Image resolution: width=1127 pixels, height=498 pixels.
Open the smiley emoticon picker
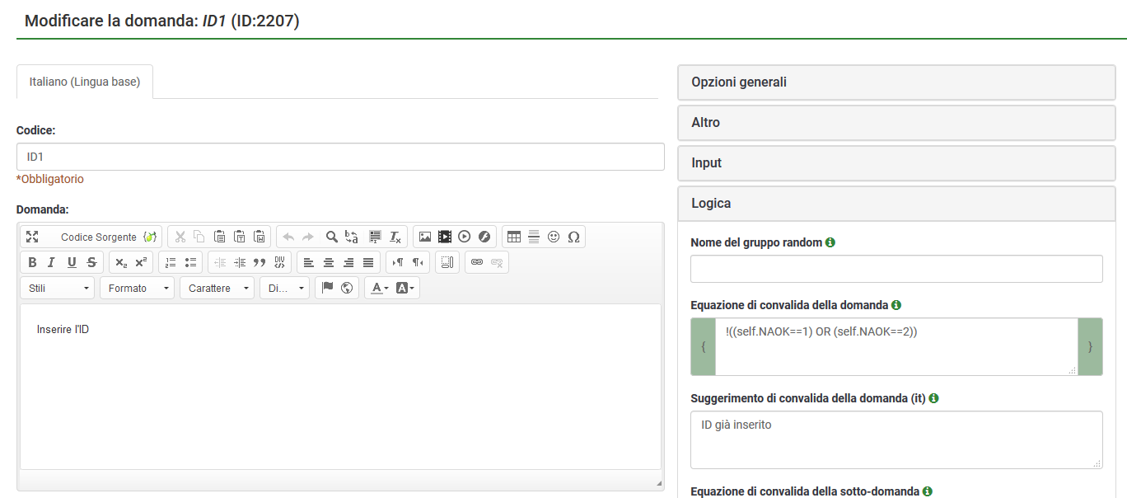click(554, 237)
